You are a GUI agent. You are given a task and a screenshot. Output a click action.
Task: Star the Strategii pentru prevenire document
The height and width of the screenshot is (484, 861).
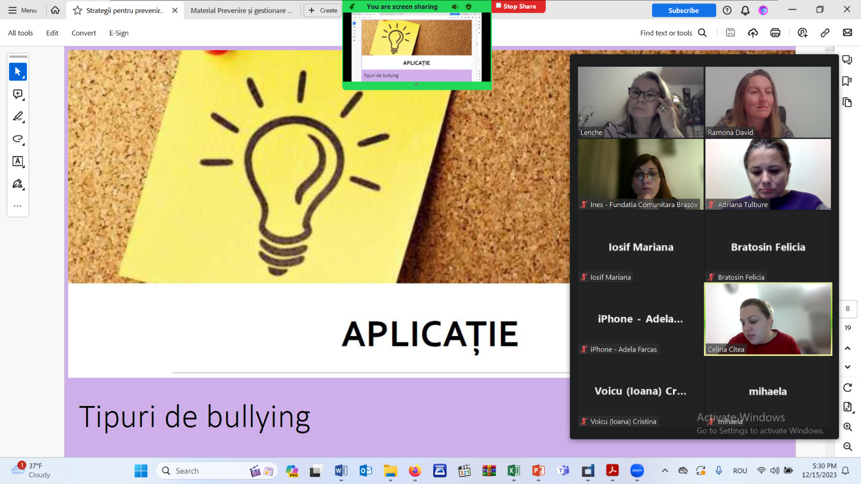(x=77, y=10)
